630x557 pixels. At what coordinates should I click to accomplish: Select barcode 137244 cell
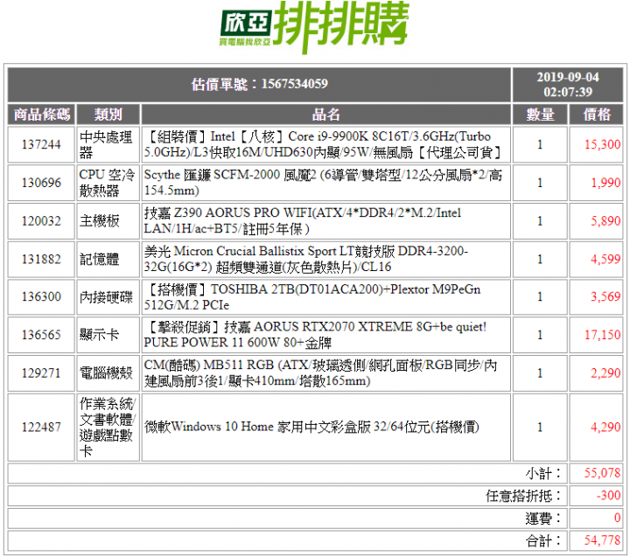point(41,144)
